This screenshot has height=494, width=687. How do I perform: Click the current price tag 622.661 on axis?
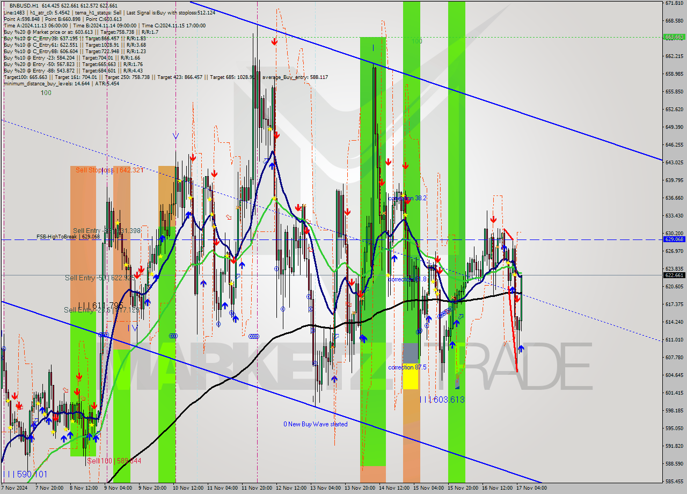click(x=674, y=275)
